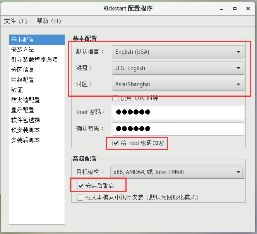This screenshot has width=257, height=234.
Task: Maximize the Kickstart 配置程序 window
Action: [235, 9]
